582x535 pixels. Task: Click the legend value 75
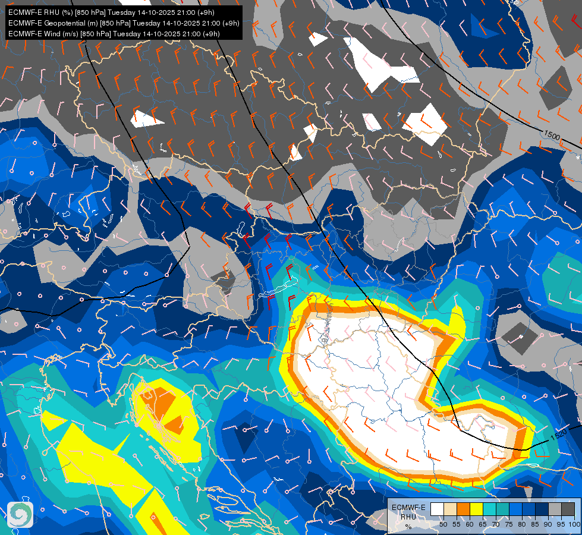click(x=509, y=524)
